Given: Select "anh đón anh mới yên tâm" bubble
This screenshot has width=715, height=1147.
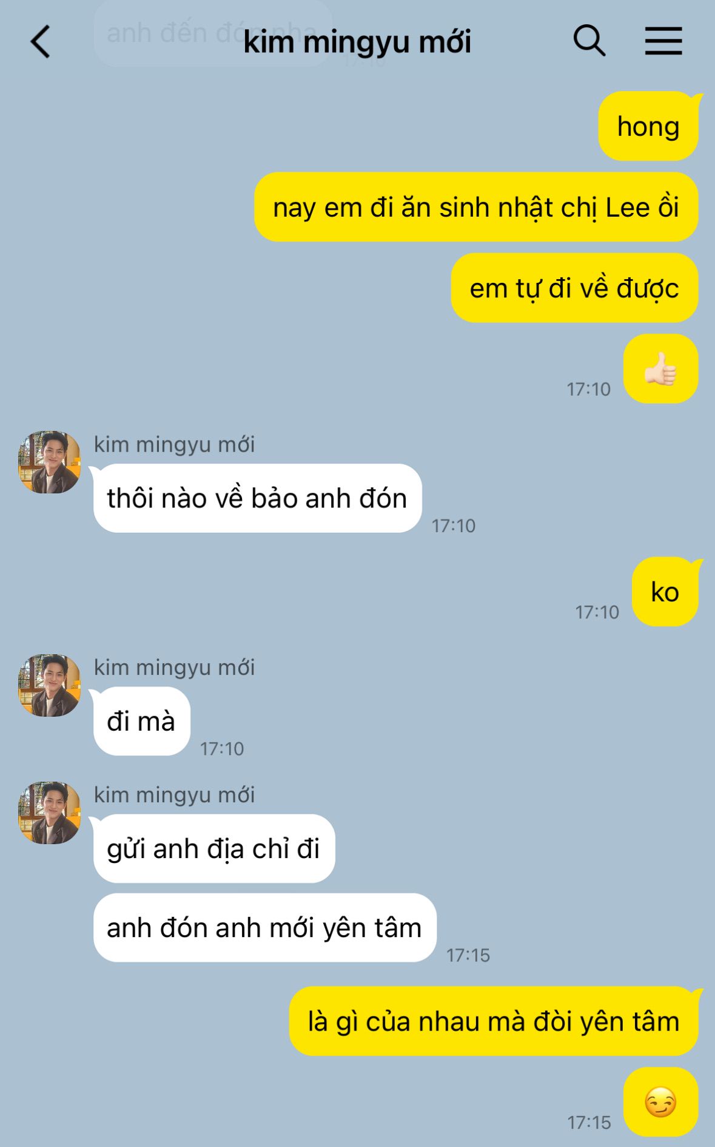Looking at the screenshot, I should point(264,927).
